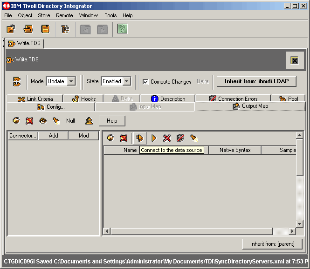Toggle the Compute Changes checkbox
The height and width of the screenshot is (269, 310).
tap(145, 82)
